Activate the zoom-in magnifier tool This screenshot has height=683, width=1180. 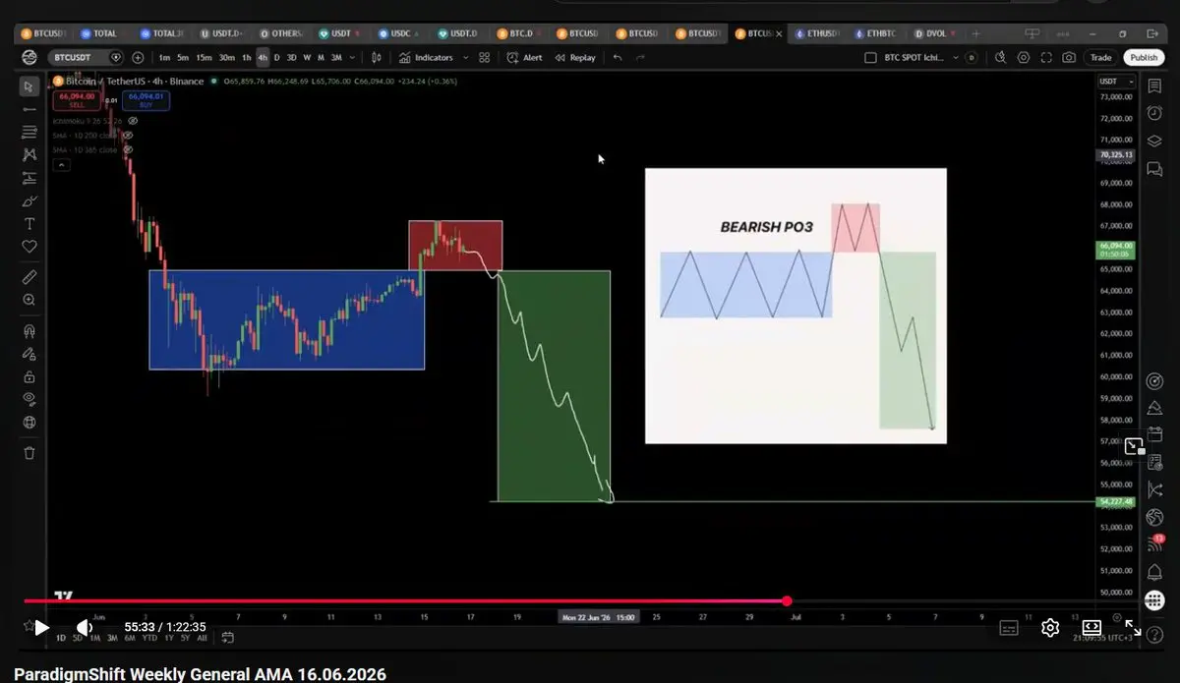coord(29,300)
